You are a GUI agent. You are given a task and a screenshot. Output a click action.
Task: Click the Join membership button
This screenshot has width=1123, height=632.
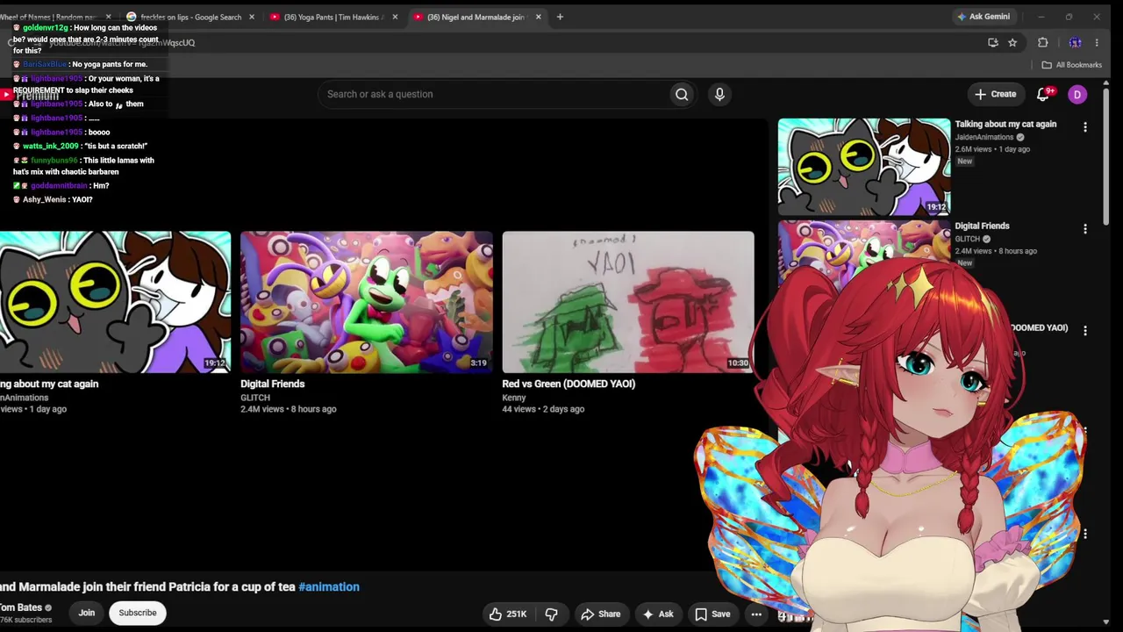pyautogui.click(x=86, y=613)
